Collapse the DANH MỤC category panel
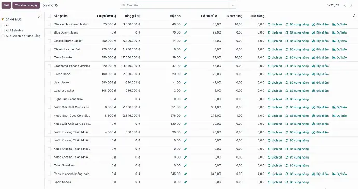Viewport: 358px width, 189px height. coord(39,17)
